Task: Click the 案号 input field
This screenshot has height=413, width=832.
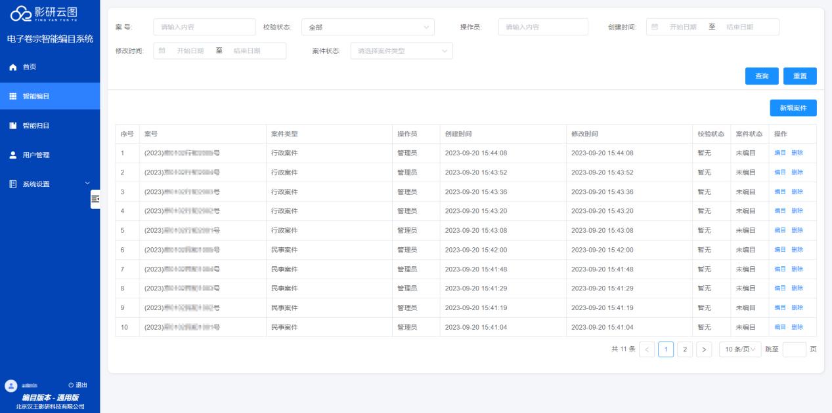Action: pos(204,28)
